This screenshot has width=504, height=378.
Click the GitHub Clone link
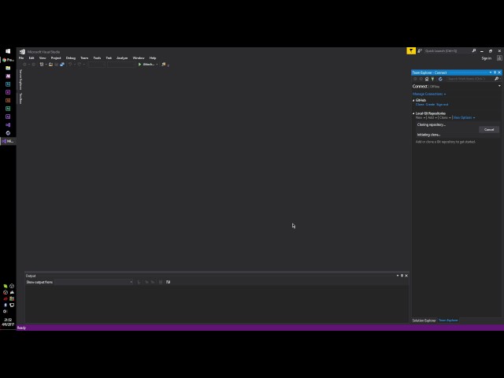click(420, 105)
